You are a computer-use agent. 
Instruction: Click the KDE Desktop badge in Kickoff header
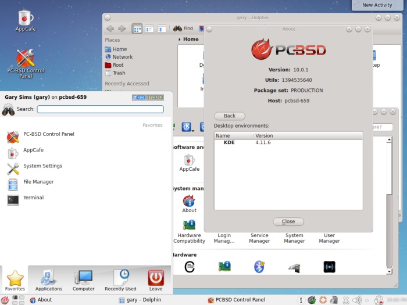tap(148, 98)
